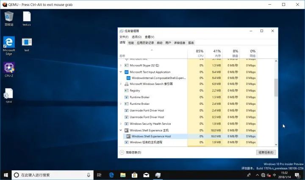The image size is (305, 180).
Task: Click the 0.5 MB memory cell
Action: (213, 117)
